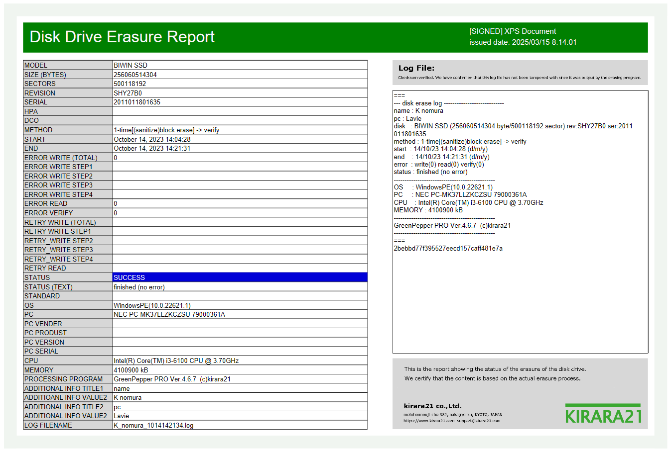672x453 pixels.
Task: Click the "ADDITIONAL INFO TITLE1" label
Action: pos(68,388)
